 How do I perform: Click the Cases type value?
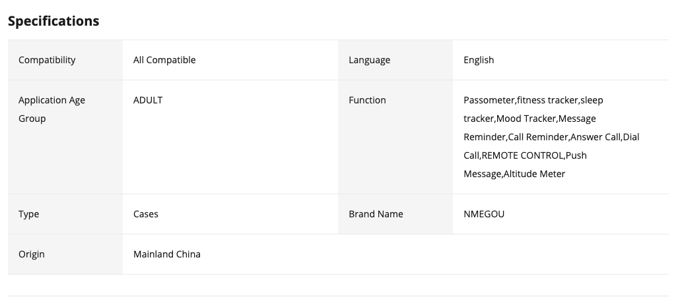[146, 214]
